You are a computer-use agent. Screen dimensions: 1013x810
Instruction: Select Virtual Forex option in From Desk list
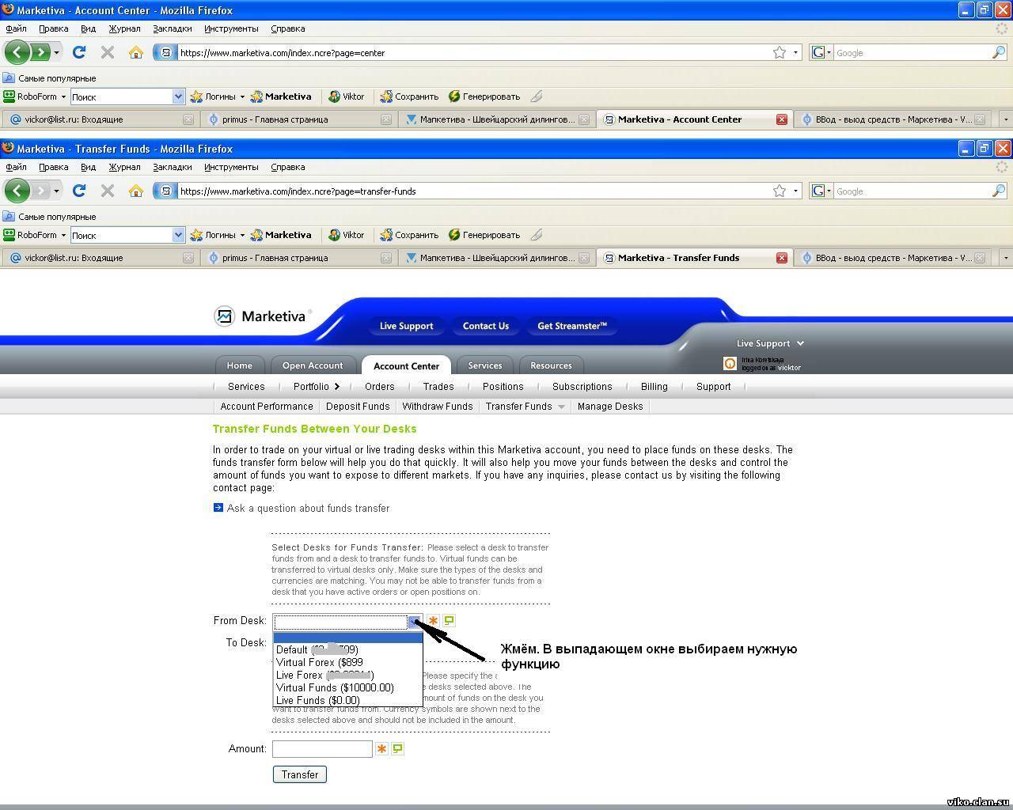[348, 662]
